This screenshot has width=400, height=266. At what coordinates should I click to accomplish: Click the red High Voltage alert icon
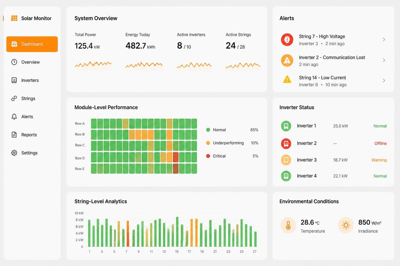[287, 40]
